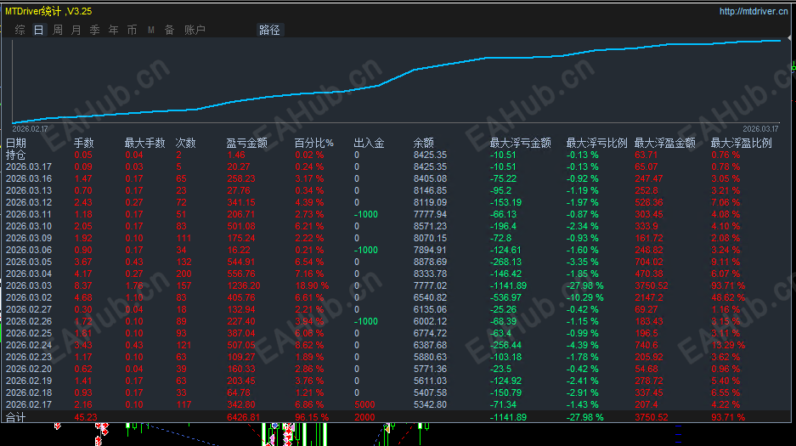
Task: Select the 2026.02.25 date row
Action: pos(28,333)
